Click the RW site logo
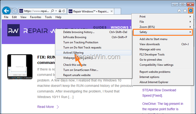This screenshot has height=114, width=196. coord(14,30)
